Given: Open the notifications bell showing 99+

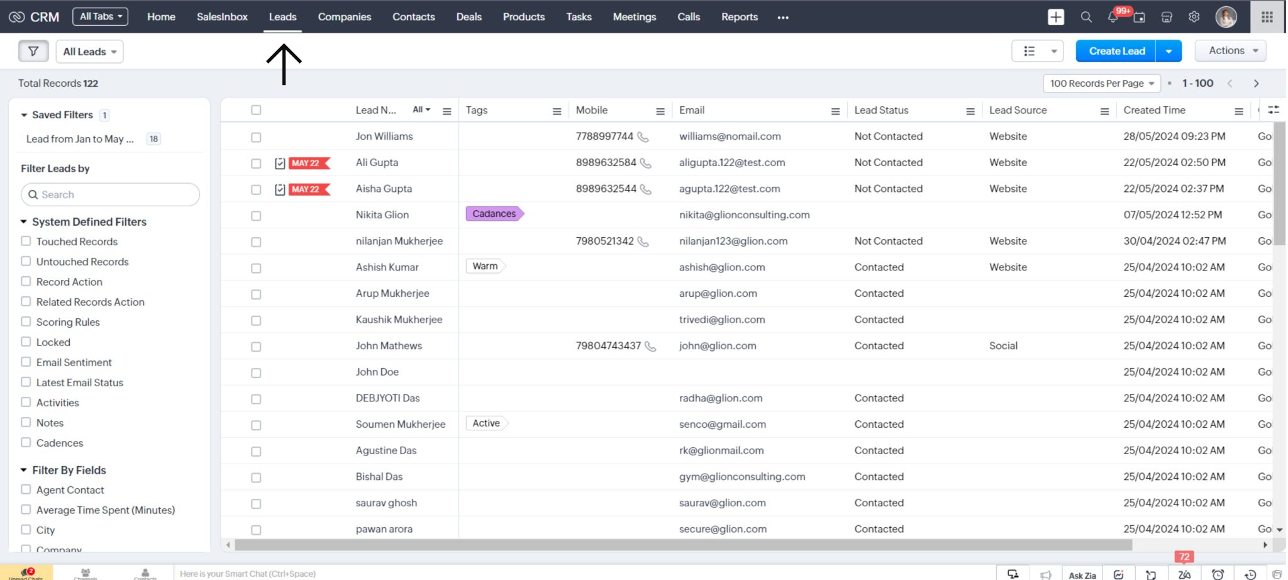Looking at the screenshot, I should [1113, 16].
